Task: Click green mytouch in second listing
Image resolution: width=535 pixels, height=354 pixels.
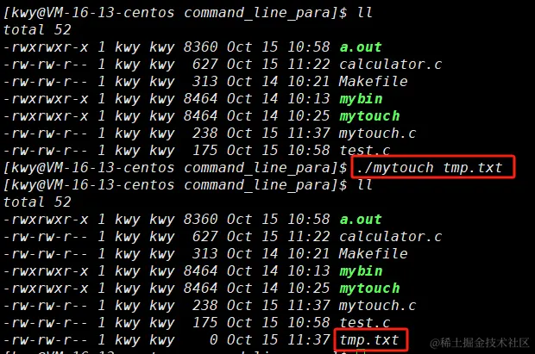Action: (369, 289)
